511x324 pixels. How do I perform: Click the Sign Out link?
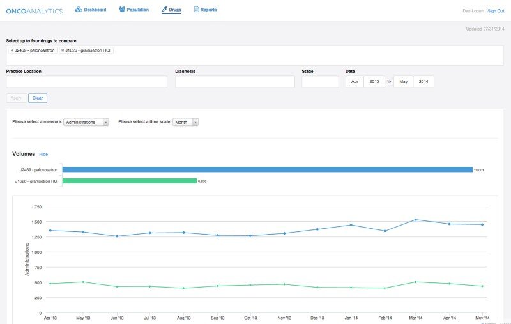tap(496, 11)
